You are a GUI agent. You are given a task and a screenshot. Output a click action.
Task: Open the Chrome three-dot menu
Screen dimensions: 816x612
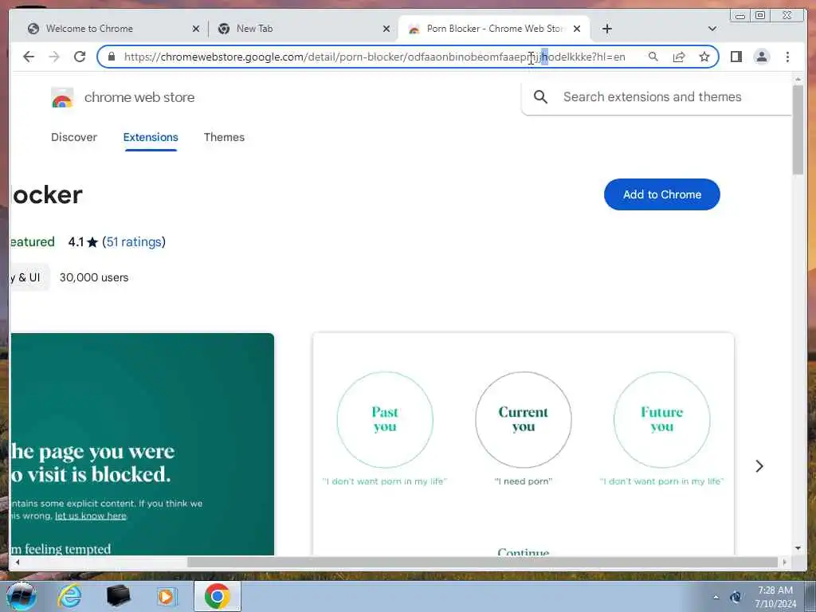[x=787, y=57]
